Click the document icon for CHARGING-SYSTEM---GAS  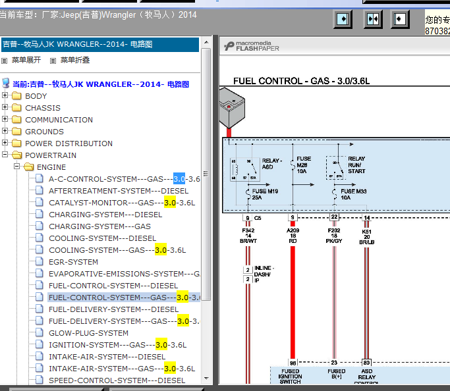click(40, 226)
